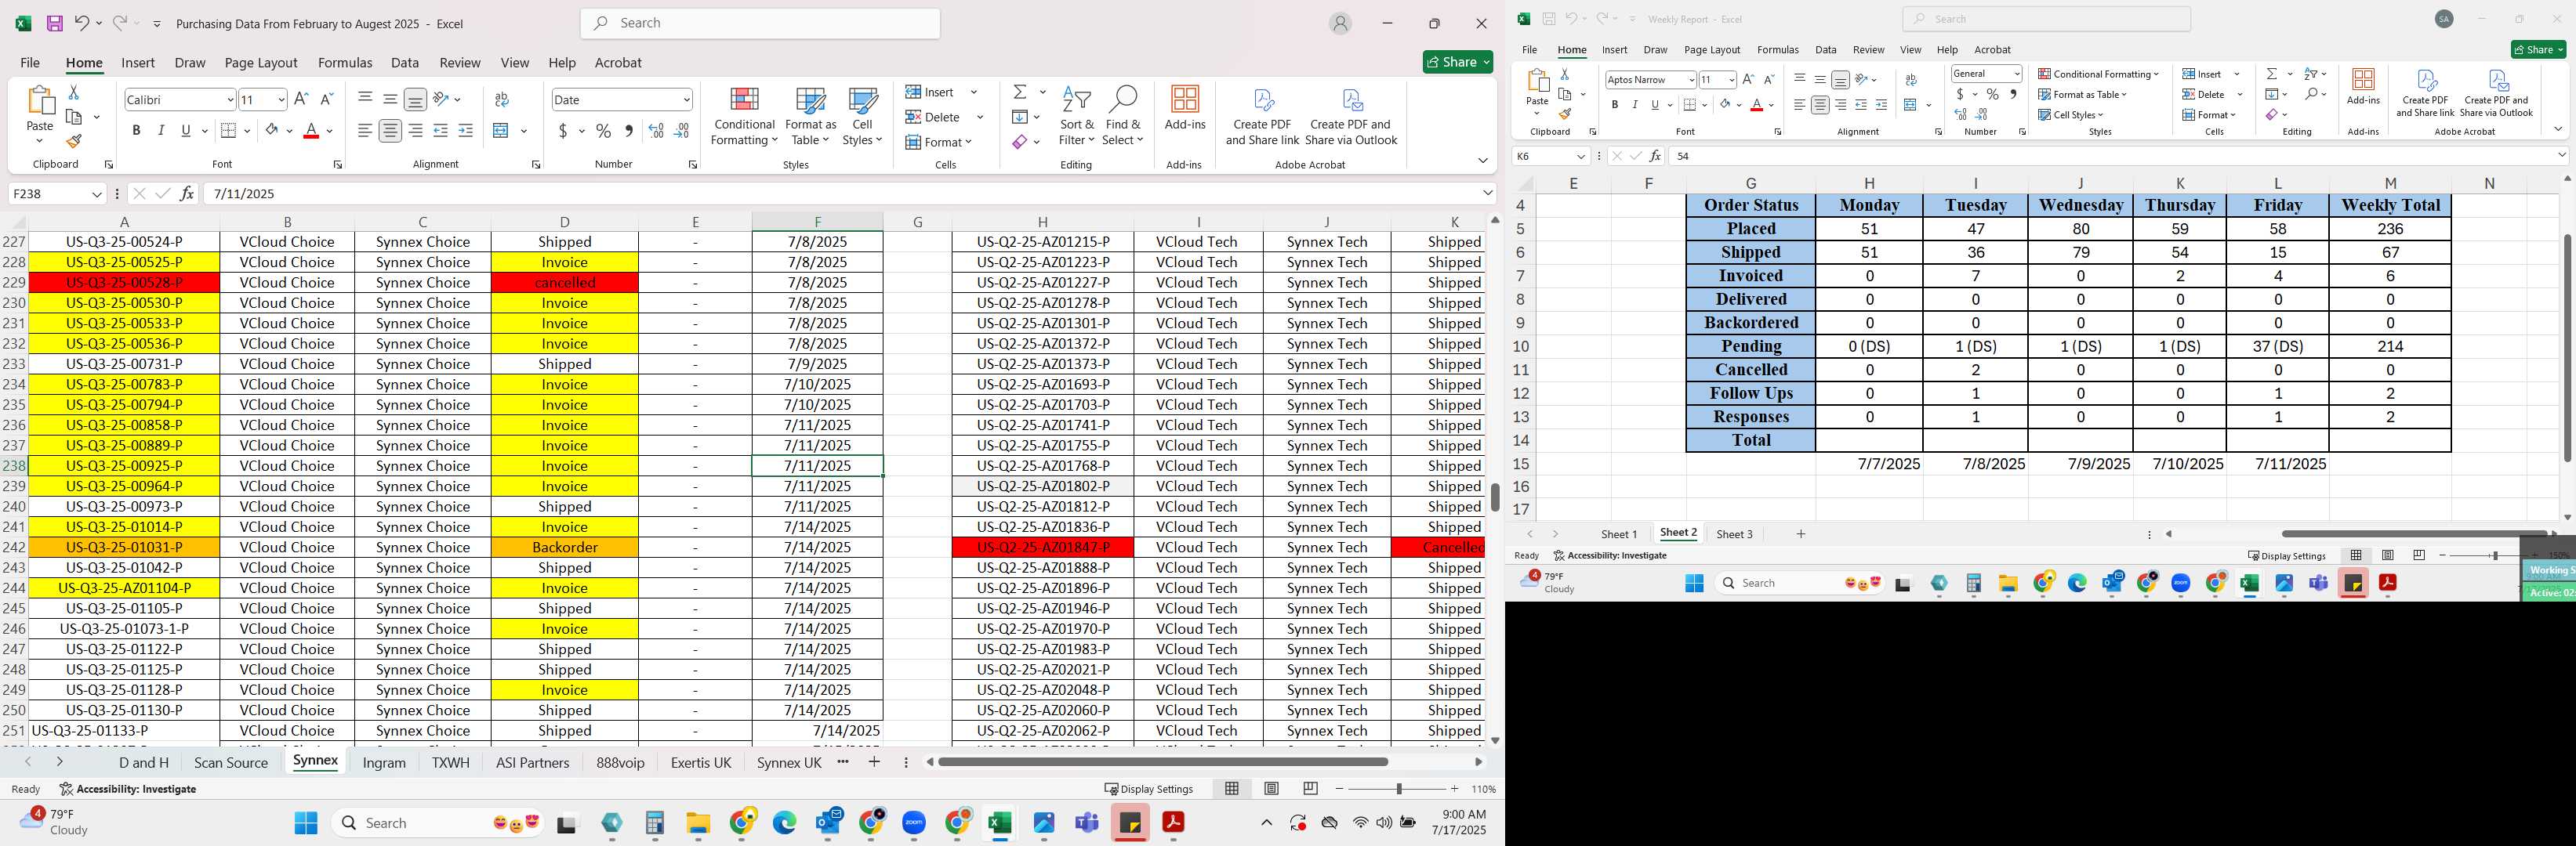Open File menu in Weekly Report
Screen dimensions: 2576x846
point(1529,50)
